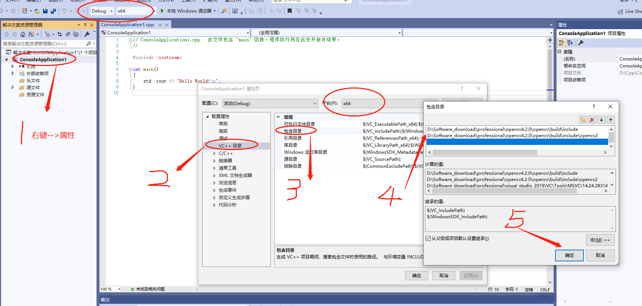
Task: Move the selected include line down
Action: (x=601, y=120)
